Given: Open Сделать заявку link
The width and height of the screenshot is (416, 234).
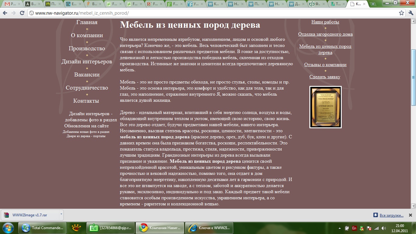Looking at the screenshot, I should point(325,77).
